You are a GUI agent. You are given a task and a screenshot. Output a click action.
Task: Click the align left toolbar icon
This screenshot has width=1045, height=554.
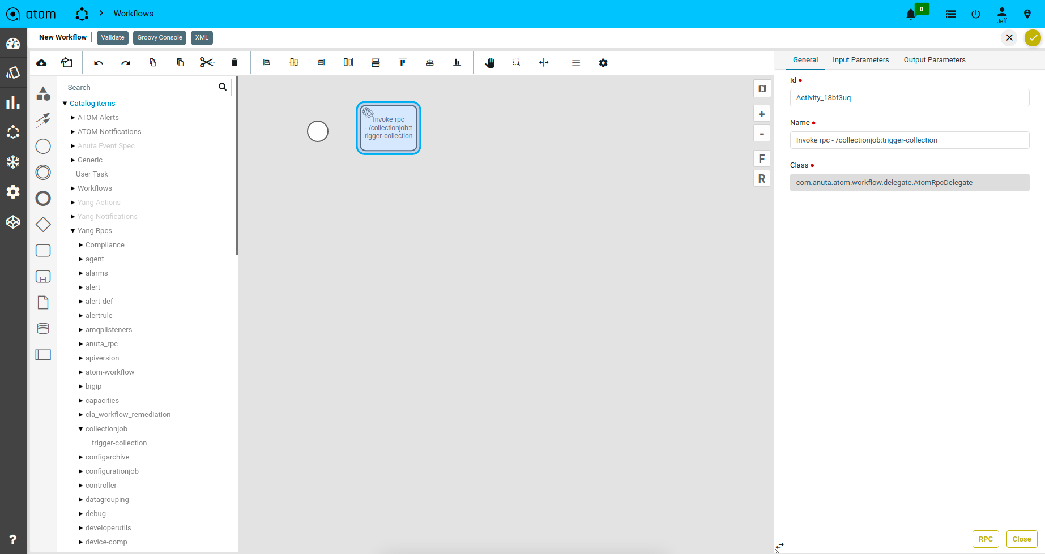(x=267, y=62)
